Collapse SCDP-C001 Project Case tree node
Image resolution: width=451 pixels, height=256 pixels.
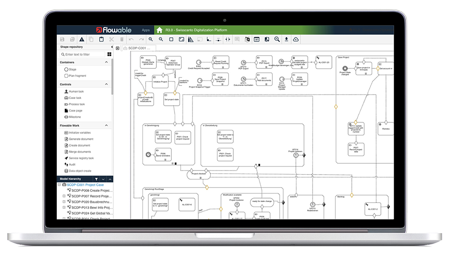click(59, 185)
